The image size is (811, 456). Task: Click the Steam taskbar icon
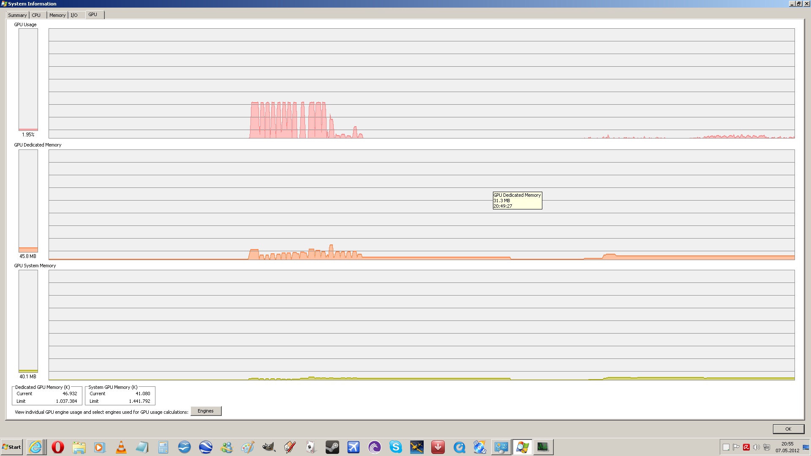point(332,447)
